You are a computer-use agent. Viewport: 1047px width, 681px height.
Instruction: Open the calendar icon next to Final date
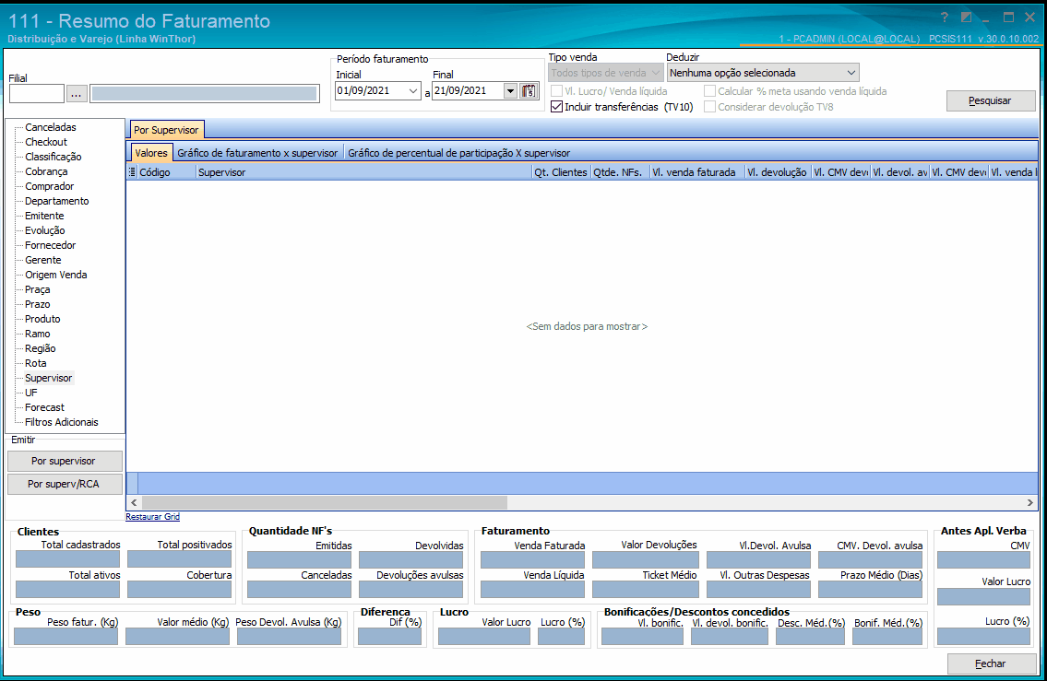529,90
